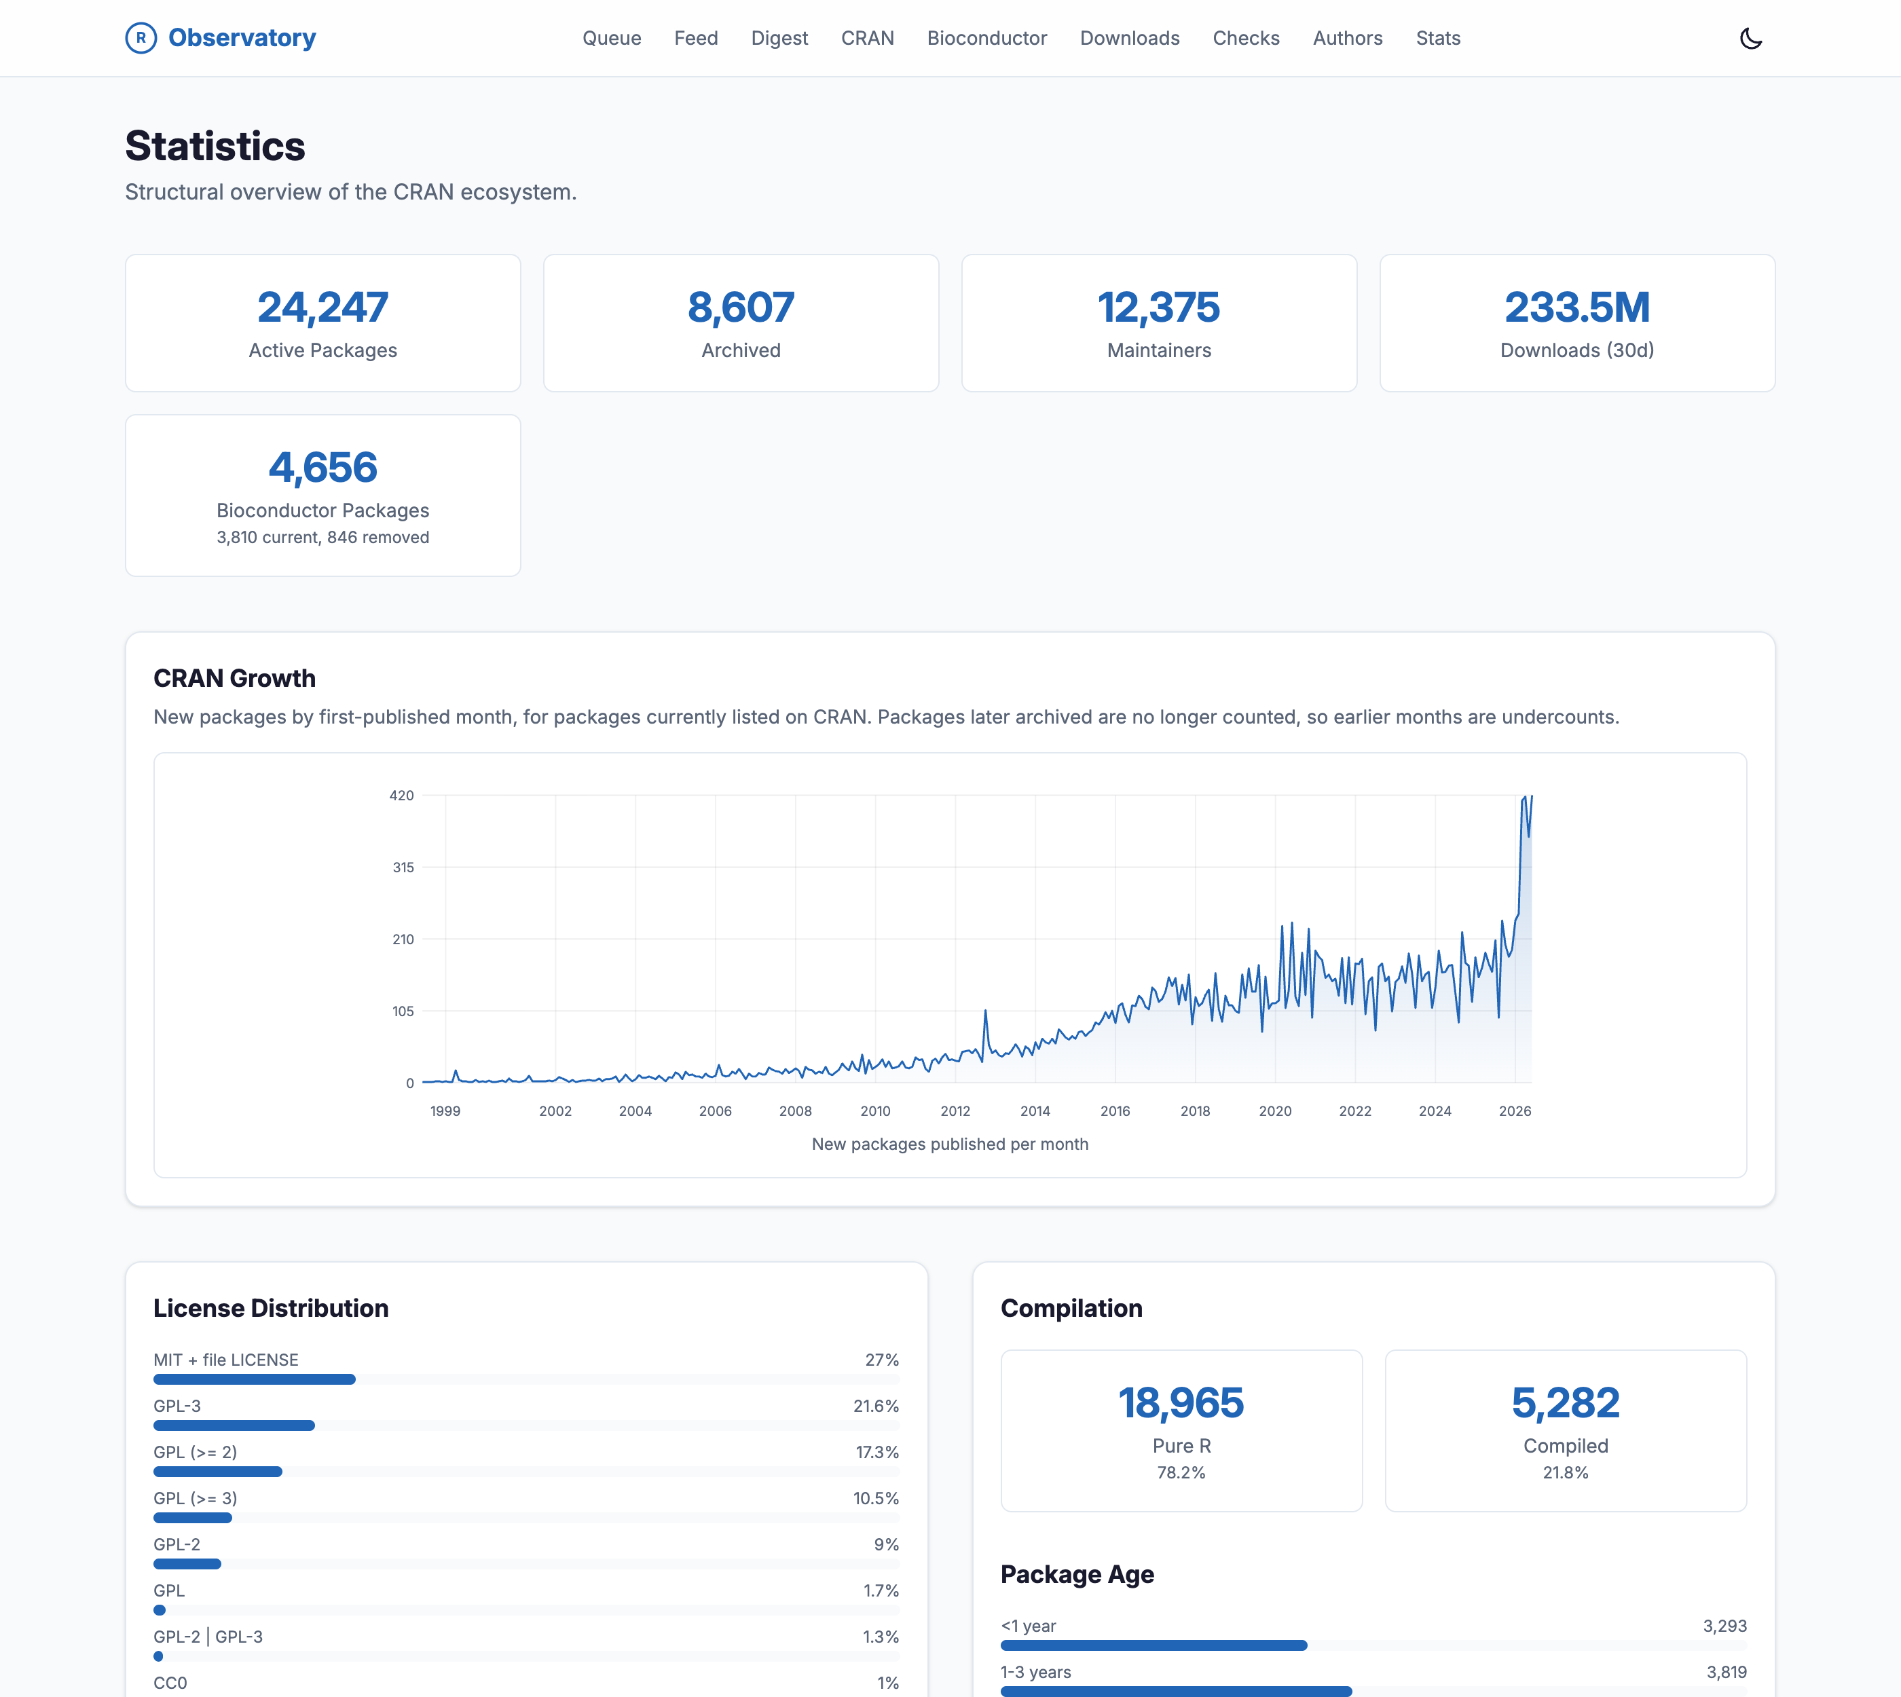Click the 4,656 Bioconductor Packages card

322,495
